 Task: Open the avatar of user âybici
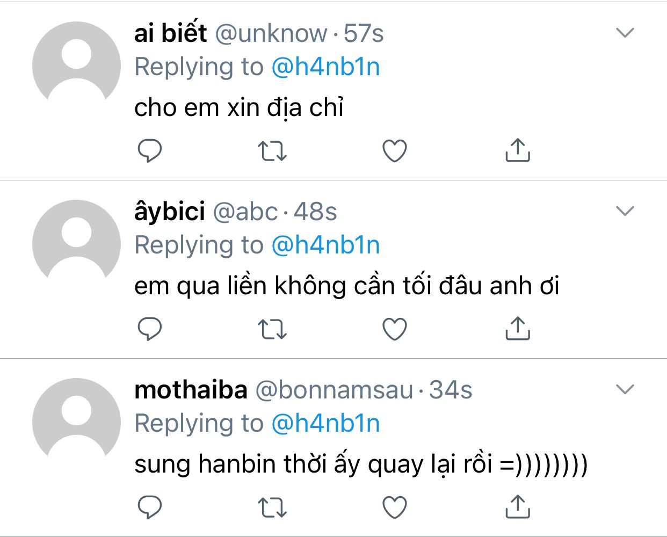pos(76,244)
